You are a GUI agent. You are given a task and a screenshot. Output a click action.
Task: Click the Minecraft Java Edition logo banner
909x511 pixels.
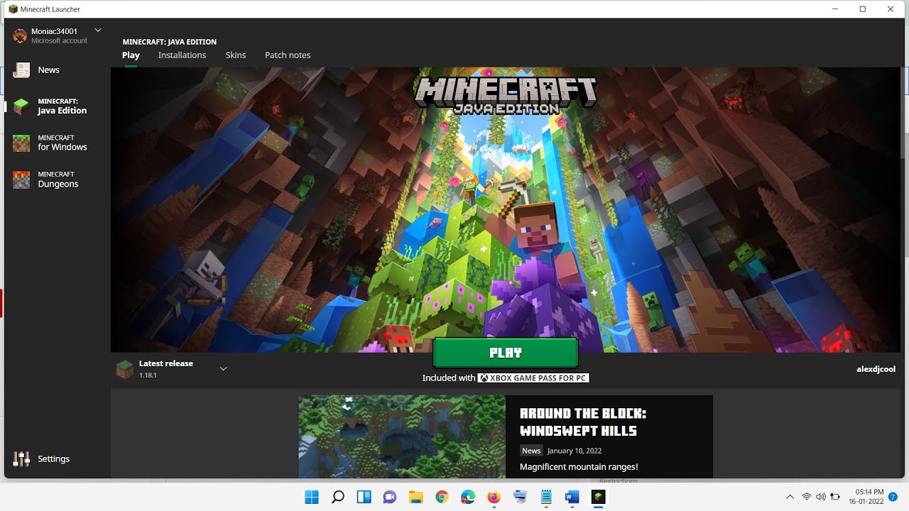tap(506, 95)
